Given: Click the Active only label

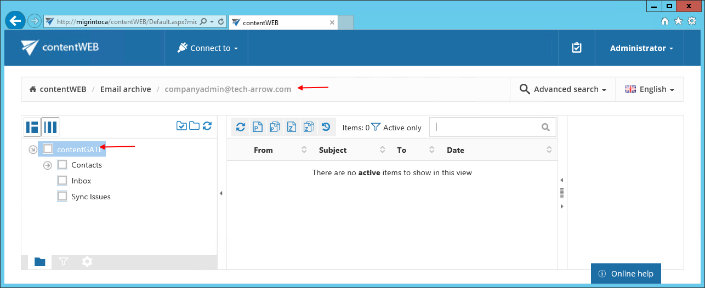Looking at the screenshot, I should pos(402,128).
